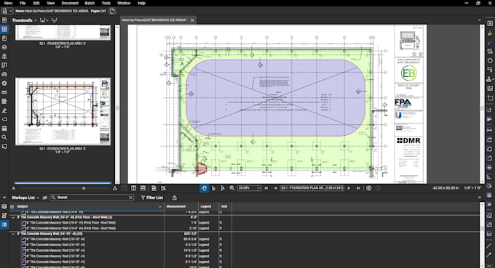Click the new document icon after Pages
This screenshot has height=268, width=495.
click(112, 11)
